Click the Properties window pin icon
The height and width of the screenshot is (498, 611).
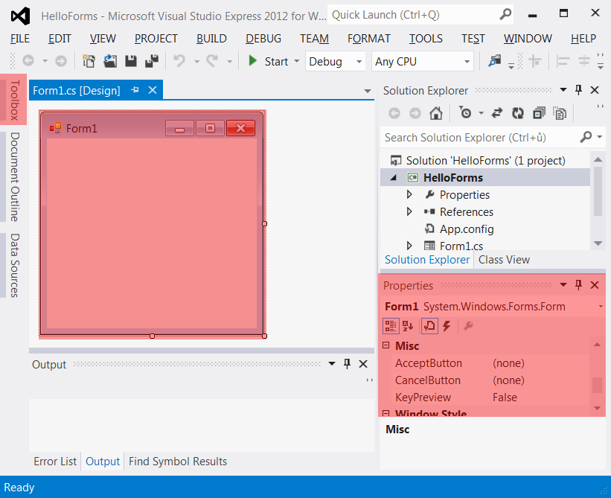click(578, 285)
